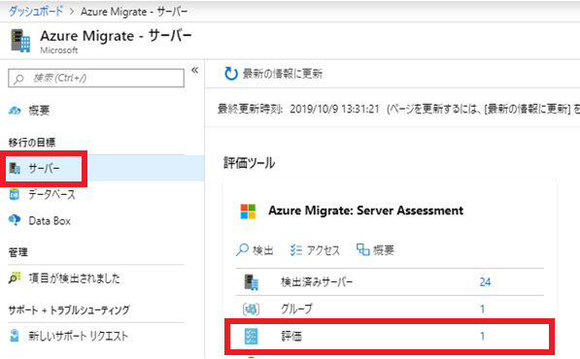Click the database icon beside データベース

click(15, 194)
